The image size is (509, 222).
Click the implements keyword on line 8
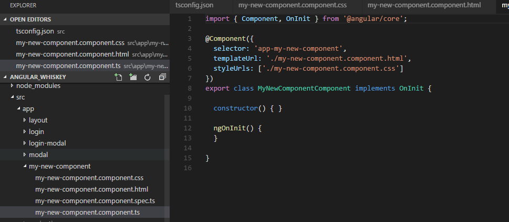pos(375,88)
